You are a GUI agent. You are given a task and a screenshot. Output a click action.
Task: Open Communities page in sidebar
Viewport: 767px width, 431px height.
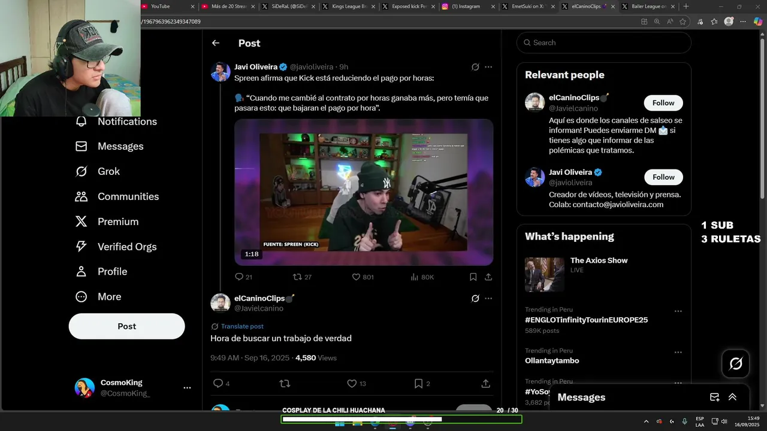pos(117,196)
